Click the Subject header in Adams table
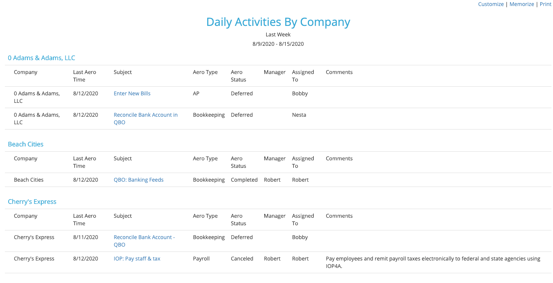This screenshot has height=283, width=553. (123, 72)
